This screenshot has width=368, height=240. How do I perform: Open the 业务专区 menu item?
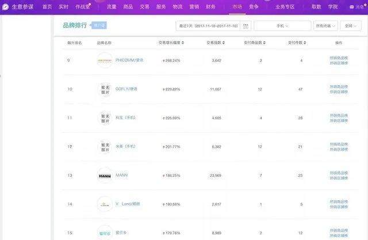[285, 7]
